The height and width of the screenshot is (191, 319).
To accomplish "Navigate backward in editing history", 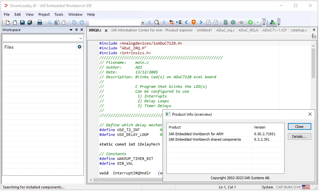I will [208, 22].
